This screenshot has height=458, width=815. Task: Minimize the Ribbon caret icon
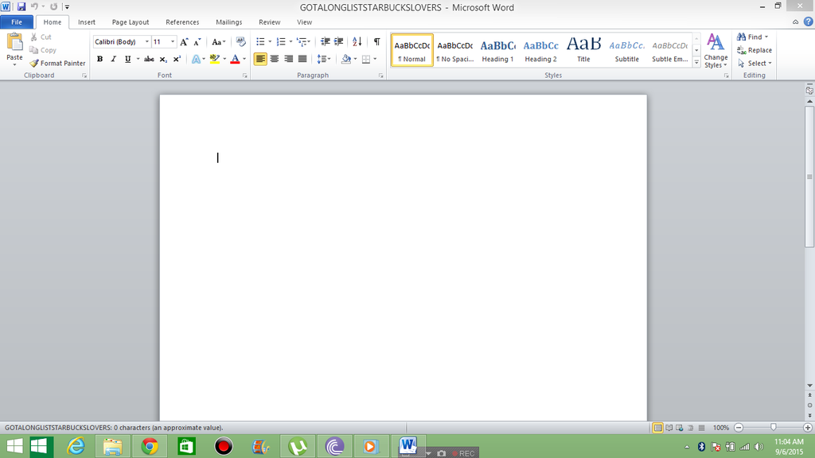795,21
